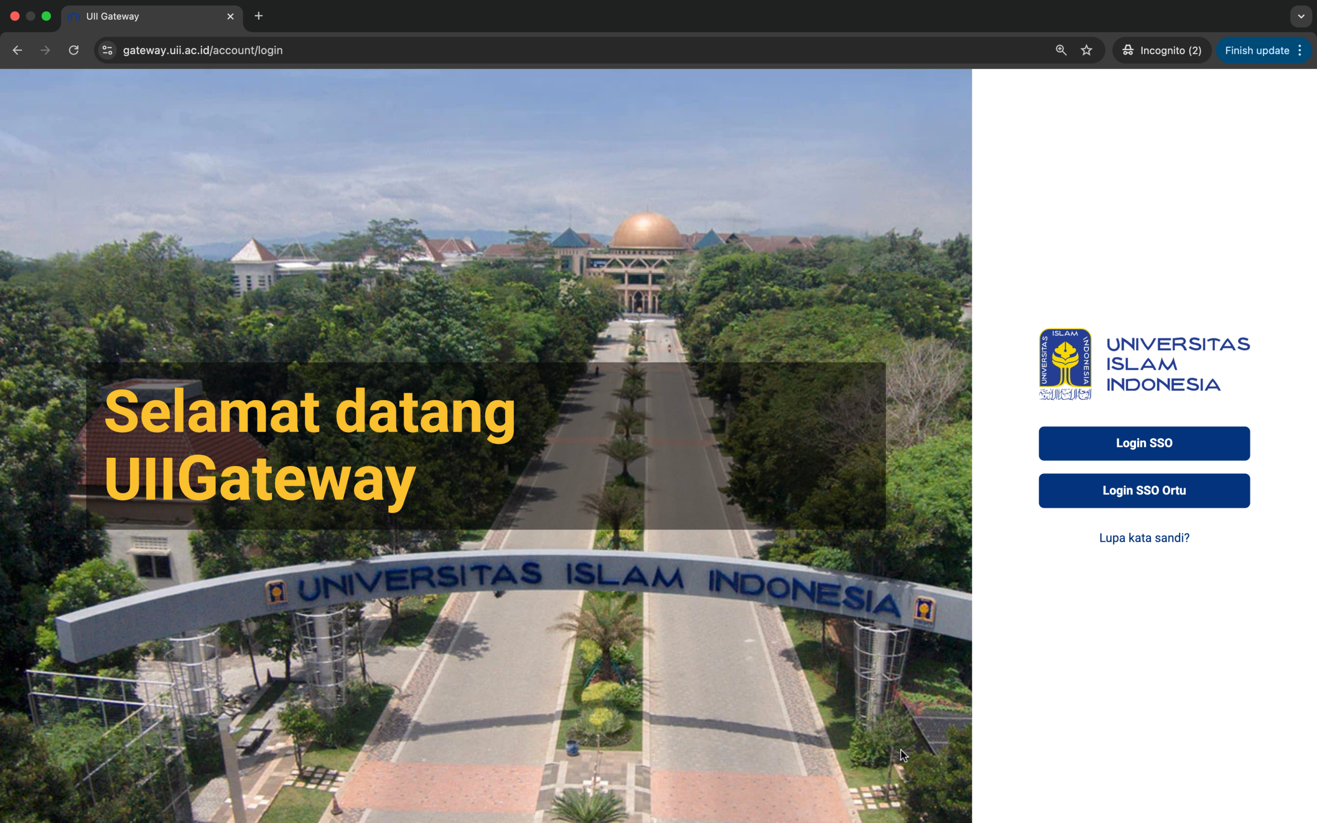Click the browser back arrow
Viewport: 1317px width, 823px height.
tap(17, 50)
